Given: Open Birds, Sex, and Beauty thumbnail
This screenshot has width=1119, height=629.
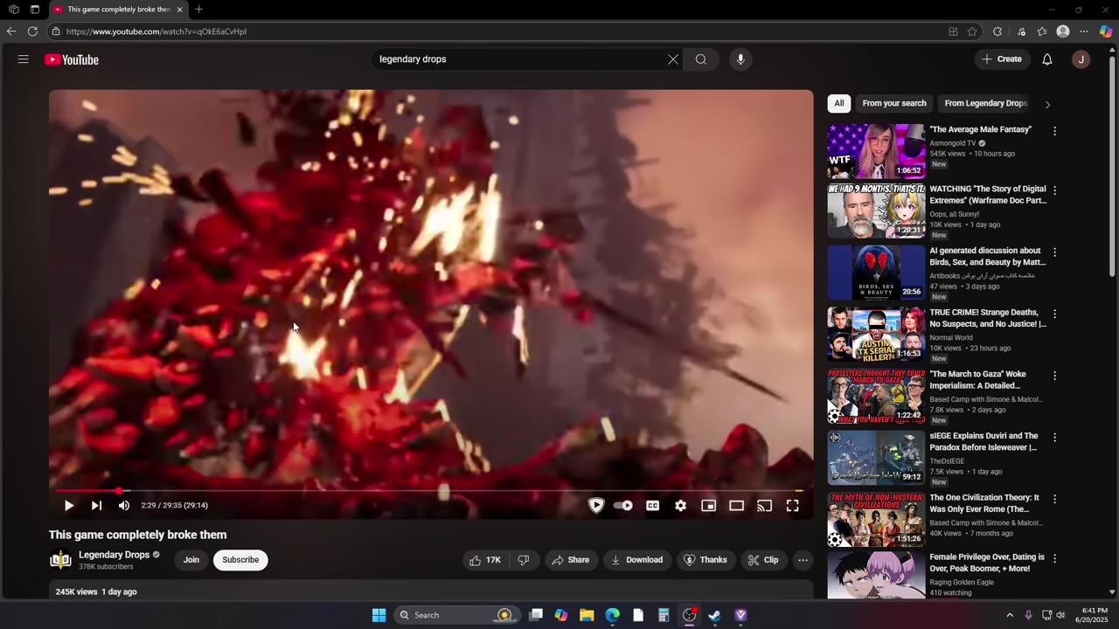Looking at the screenshot, I should [x=876, y=272].
